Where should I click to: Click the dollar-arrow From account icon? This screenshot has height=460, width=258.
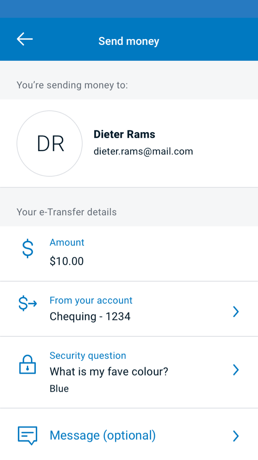pyautogui.click(x=27, y=304)
